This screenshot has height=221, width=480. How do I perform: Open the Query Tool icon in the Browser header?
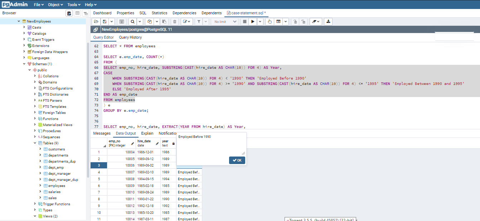pos(69,13)
